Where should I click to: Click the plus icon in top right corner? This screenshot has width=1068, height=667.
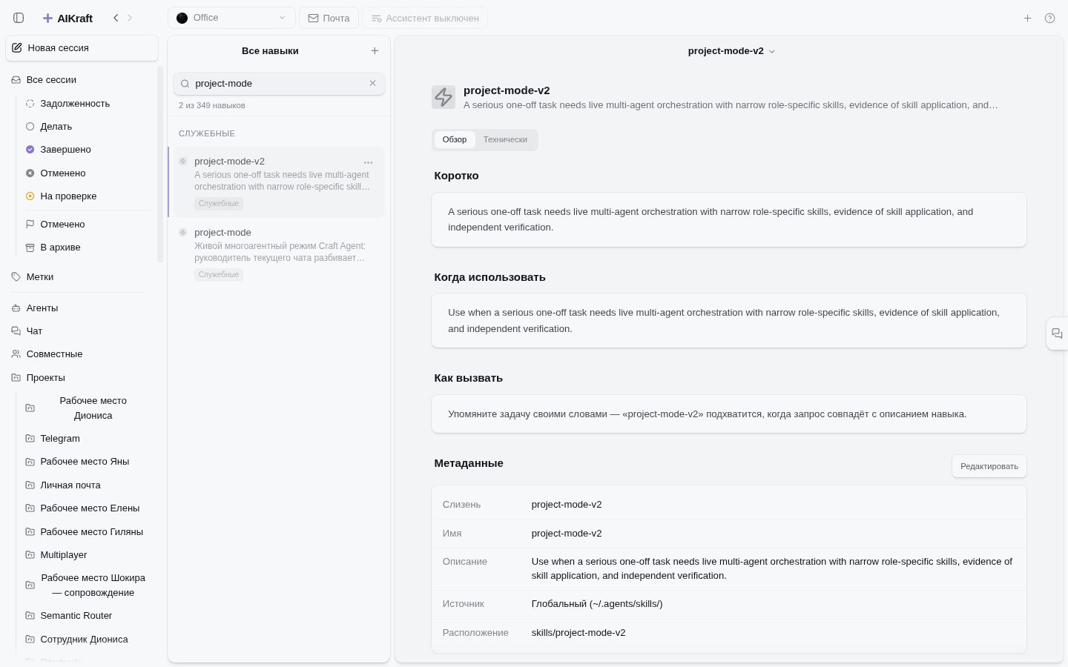[x=1027, y=18]
